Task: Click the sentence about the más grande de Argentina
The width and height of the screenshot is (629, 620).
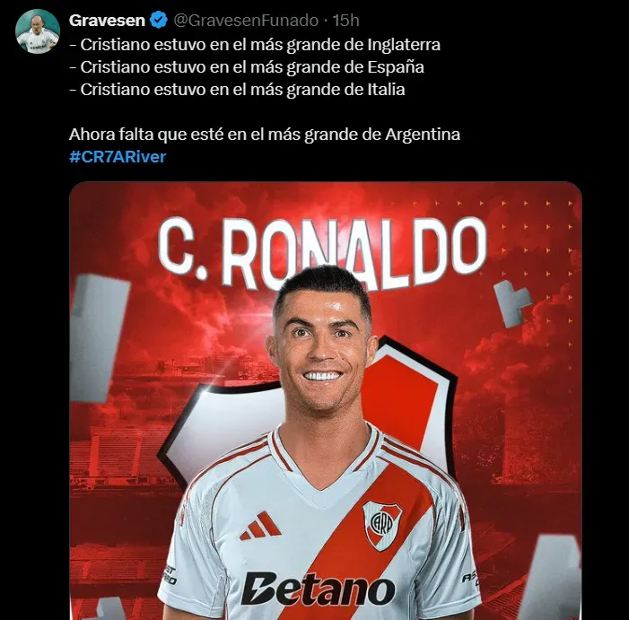Action: pos(265,135)
